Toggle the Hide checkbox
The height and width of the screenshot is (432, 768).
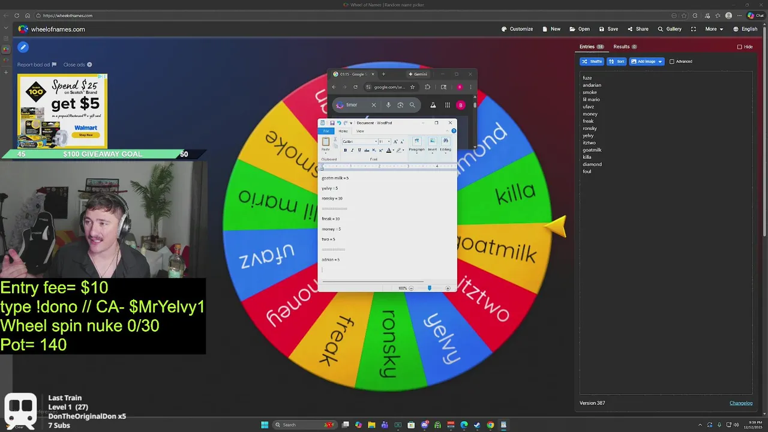pyautogui.click(x=740, y=47)
